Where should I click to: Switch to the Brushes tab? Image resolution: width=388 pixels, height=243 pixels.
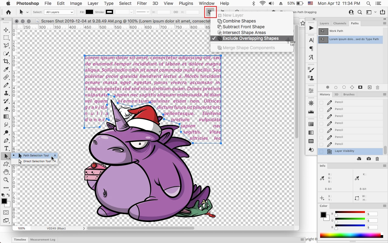[x=349, y=94]
